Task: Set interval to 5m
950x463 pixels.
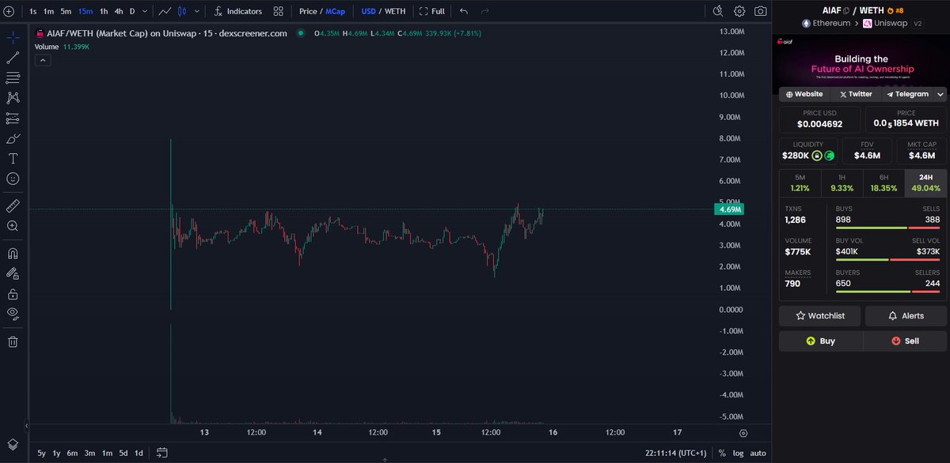Action: click(x=66, y=11)
